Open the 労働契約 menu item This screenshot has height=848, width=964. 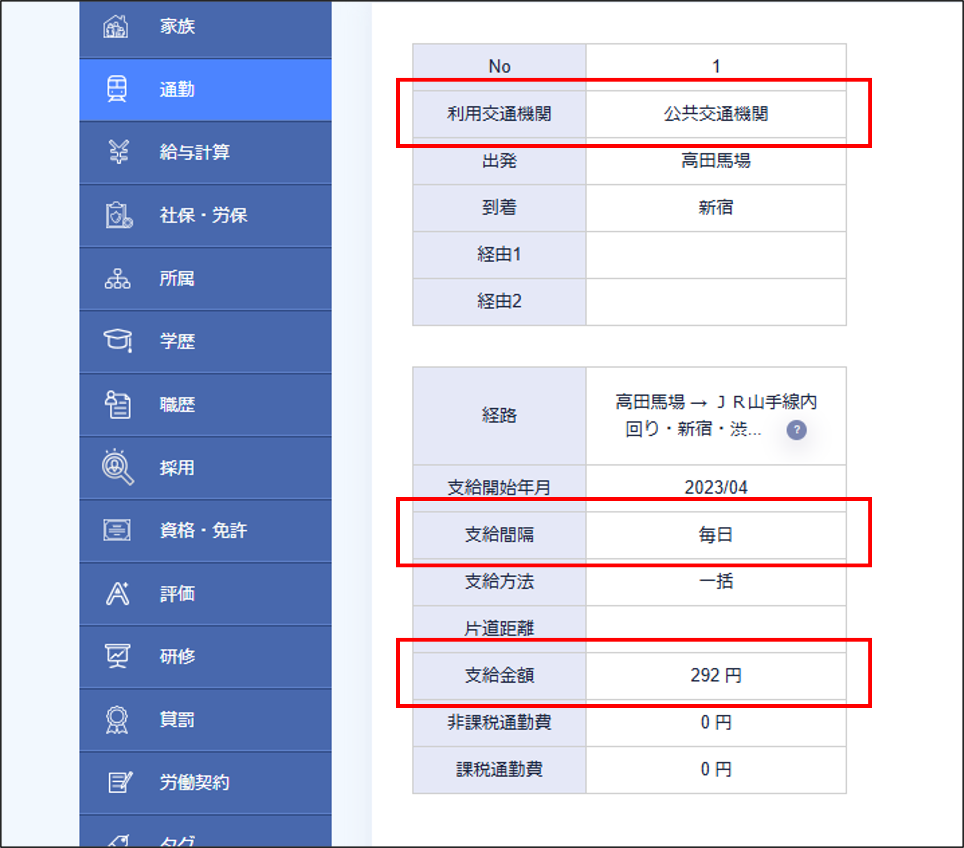coord(205,782)
